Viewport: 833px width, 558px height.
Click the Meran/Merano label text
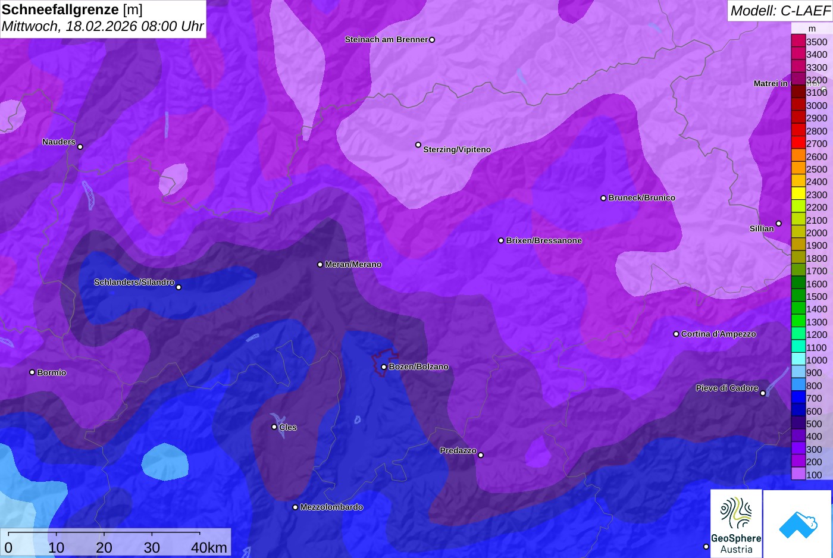tap(353, 265)
